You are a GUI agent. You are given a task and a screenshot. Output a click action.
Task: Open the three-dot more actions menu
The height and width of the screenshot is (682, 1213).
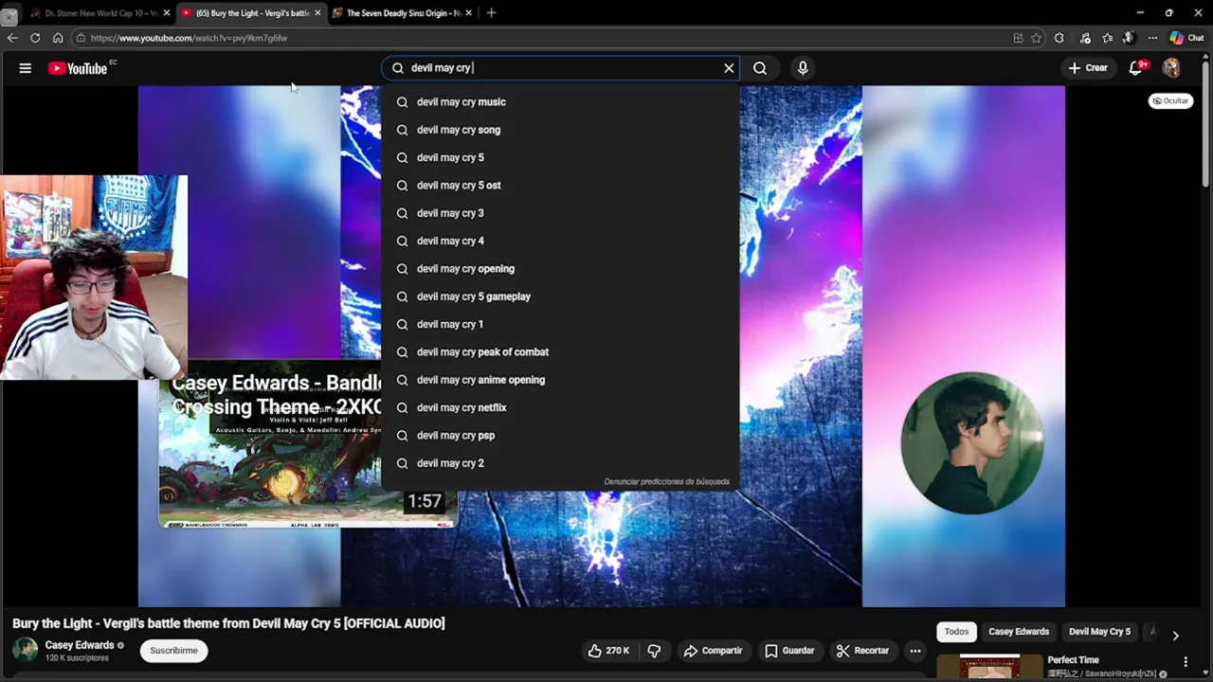point(914,651)
